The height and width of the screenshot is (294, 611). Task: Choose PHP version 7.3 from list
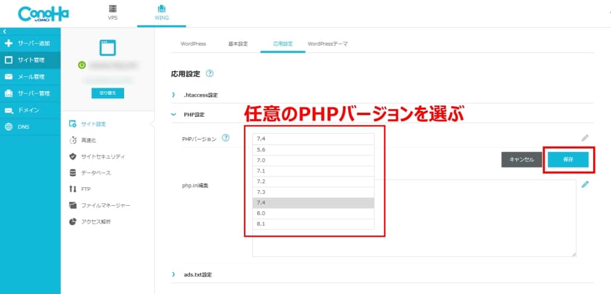pyautogui.click(x=313, y=193)
